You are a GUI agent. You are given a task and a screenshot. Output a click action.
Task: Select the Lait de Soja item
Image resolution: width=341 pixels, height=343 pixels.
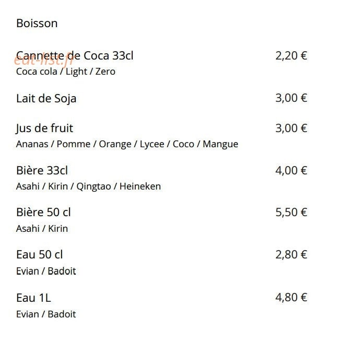[46, 98]
